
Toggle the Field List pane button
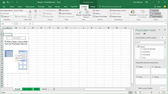[154, 10]
